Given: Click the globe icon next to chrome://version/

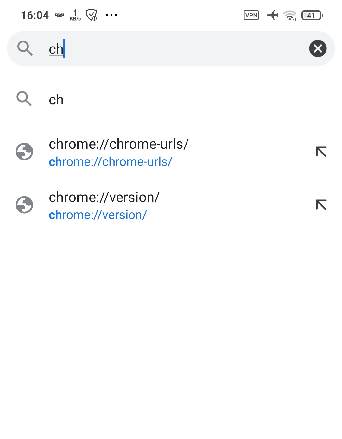Looking at the screenshot, I should coord(25,204).
